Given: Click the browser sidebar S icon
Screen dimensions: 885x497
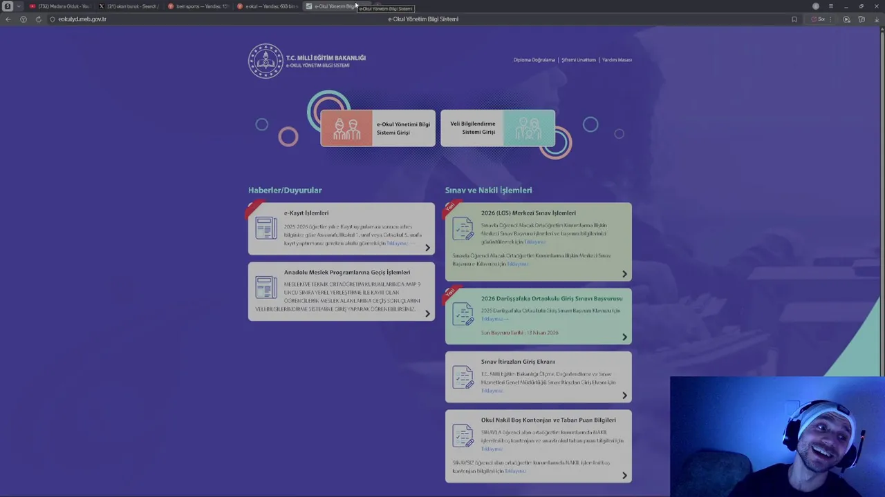Looking at the screenshot, I should pos(8,6).
